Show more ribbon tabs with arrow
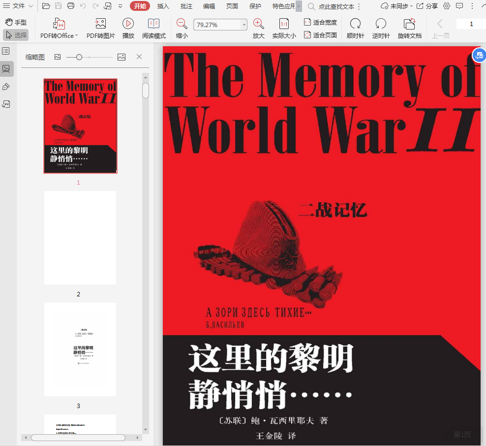Screen dimensions: 486x446 point(299,6)
